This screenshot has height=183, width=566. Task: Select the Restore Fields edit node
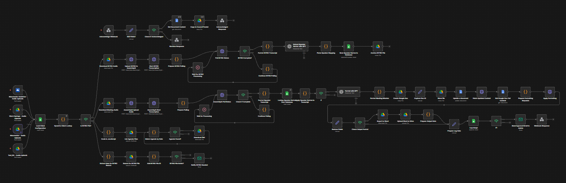coord(338,123)
